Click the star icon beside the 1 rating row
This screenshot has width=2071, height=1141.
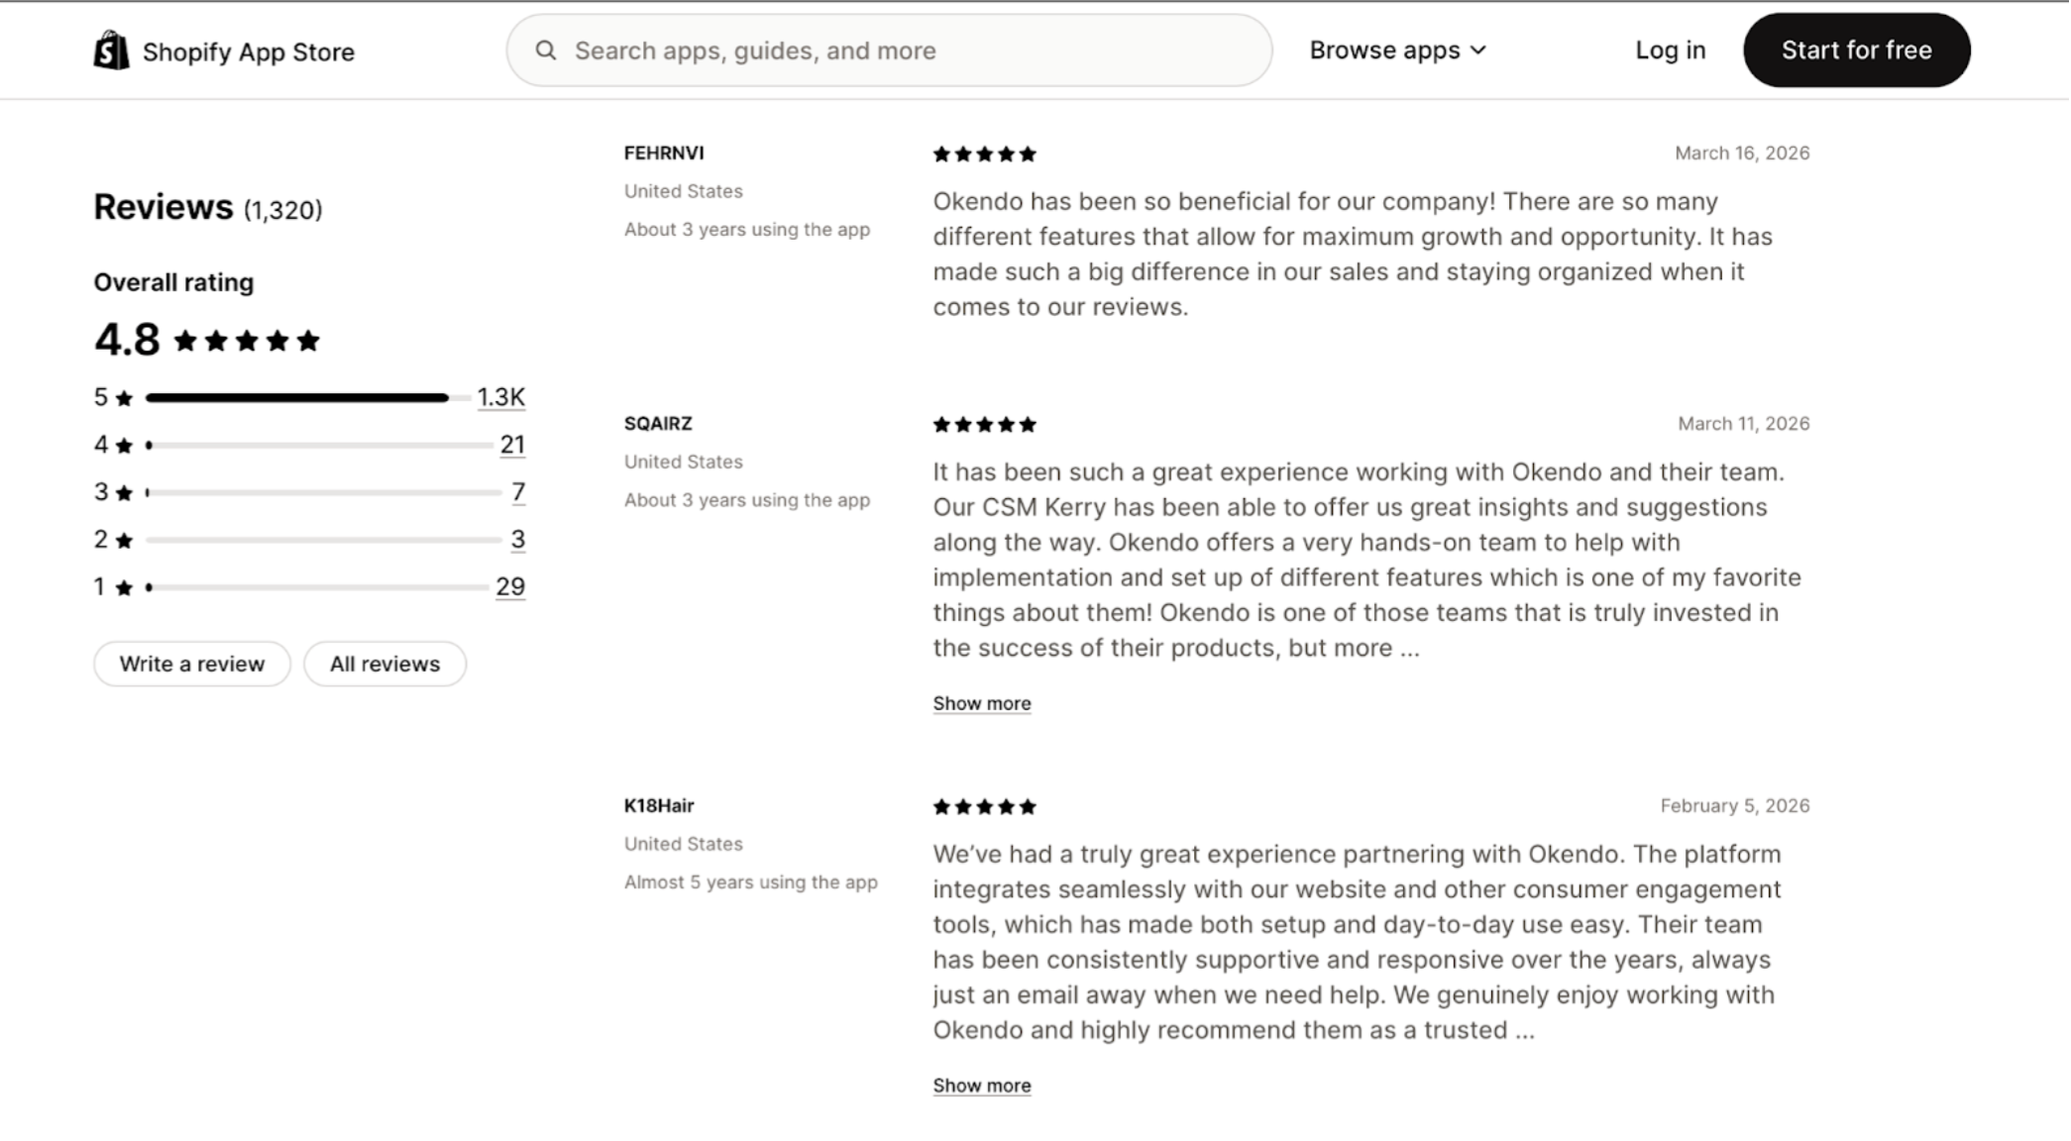click(x=124, y=588)
